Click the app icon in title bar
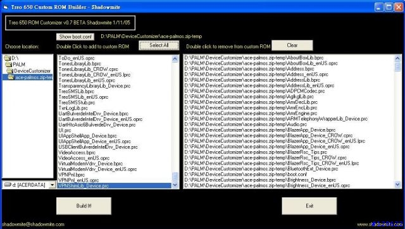The width and height of the screenshot is (405, 229). pyautogui.click(x=6, y=7)
